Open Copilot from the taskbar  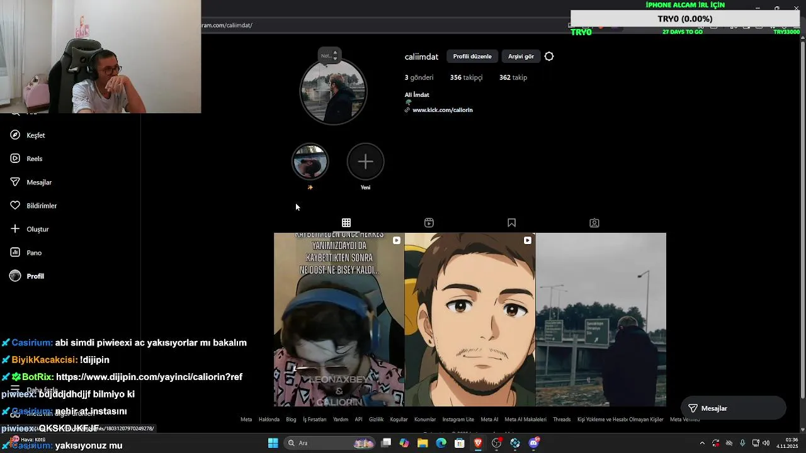404,443
